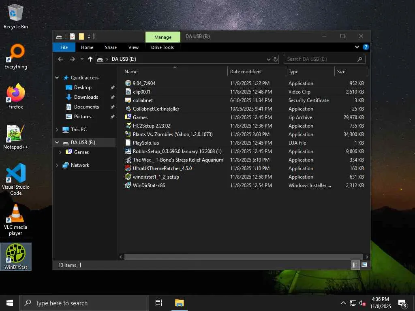The image size is (415, 311).
Task: Open the muted volume tray icon
Action: [x=362, y=303]
